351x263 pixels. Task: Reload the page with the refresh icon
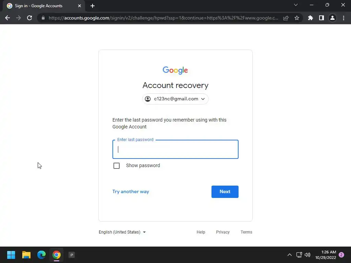pyautogui.click(x=29, y=18)
